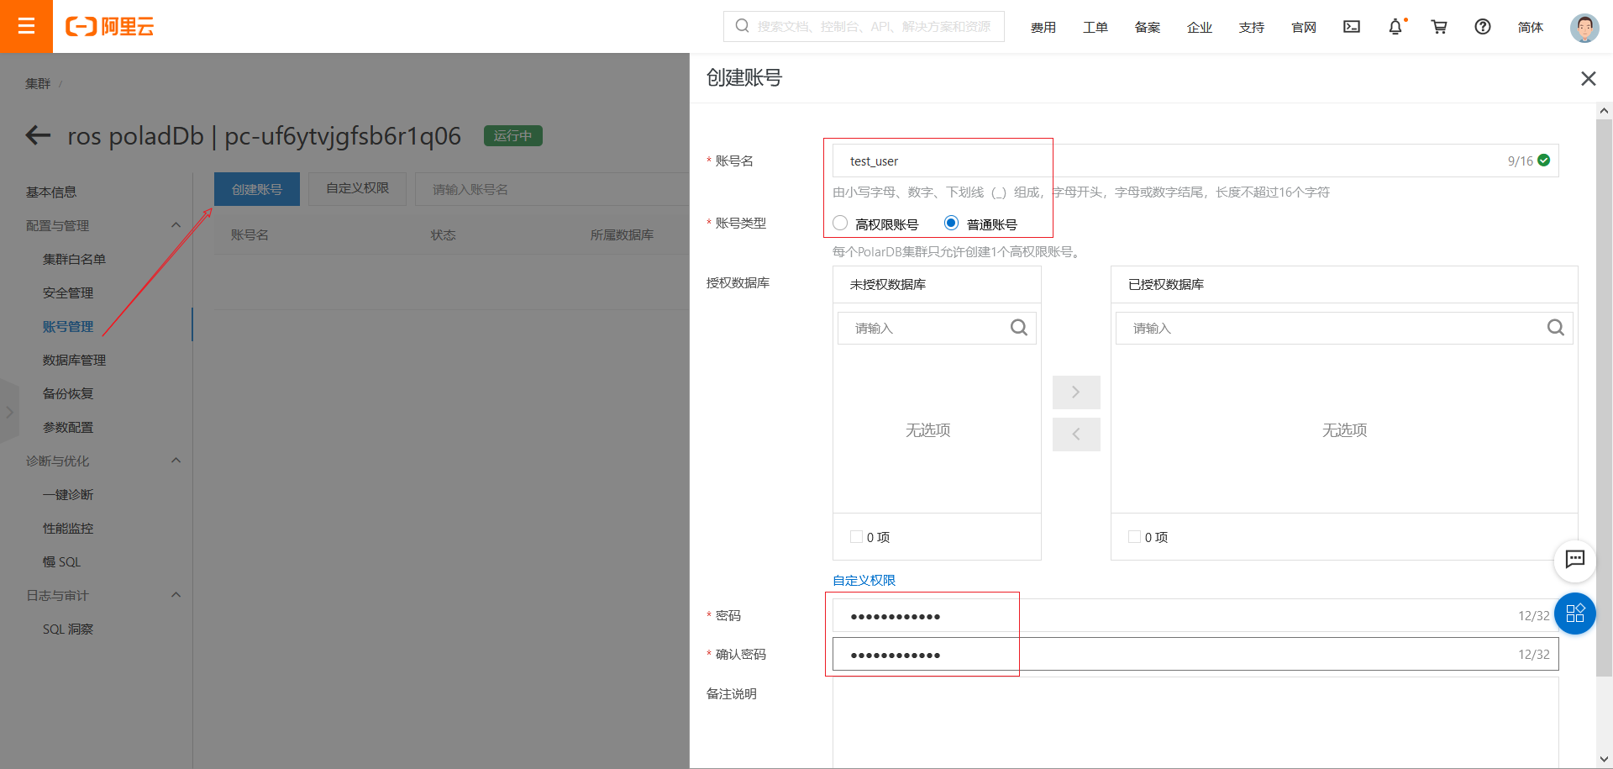1613x769 pixels.
Task: Switch language via 简体
Action: click(x=1531, y=27)
